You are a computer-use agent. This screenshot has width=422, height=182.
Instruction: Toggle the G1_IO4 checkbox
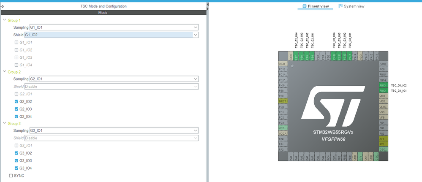(x=16, y=65)
